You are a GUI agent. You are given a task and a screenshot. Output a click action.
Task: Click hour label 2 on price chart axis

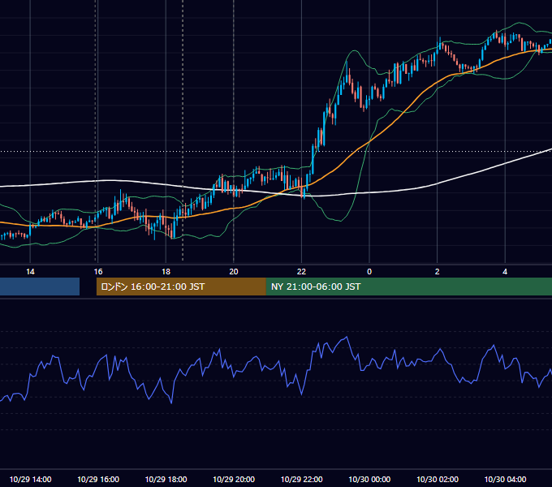pyautogui.click(x=438, y=272)
